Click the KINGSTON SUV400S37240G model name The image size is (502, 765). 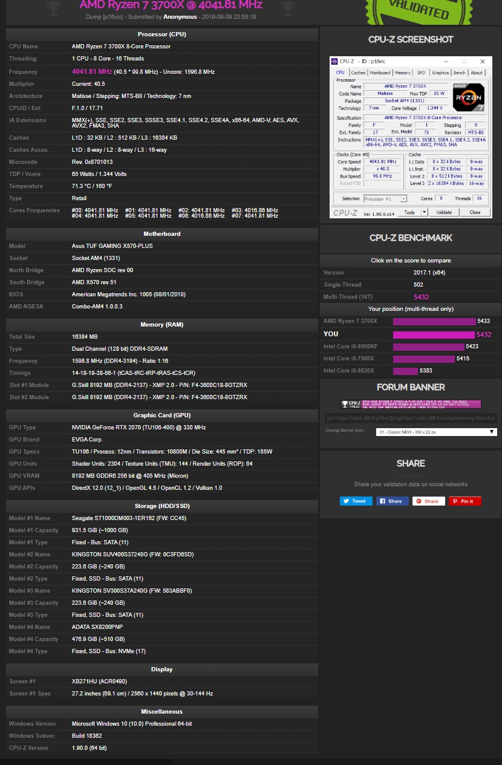point(133,555)
